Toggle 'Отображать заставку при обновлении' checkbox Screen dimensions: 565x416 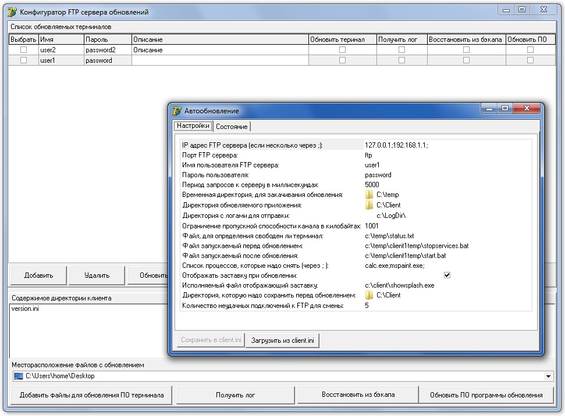[447, 275]
